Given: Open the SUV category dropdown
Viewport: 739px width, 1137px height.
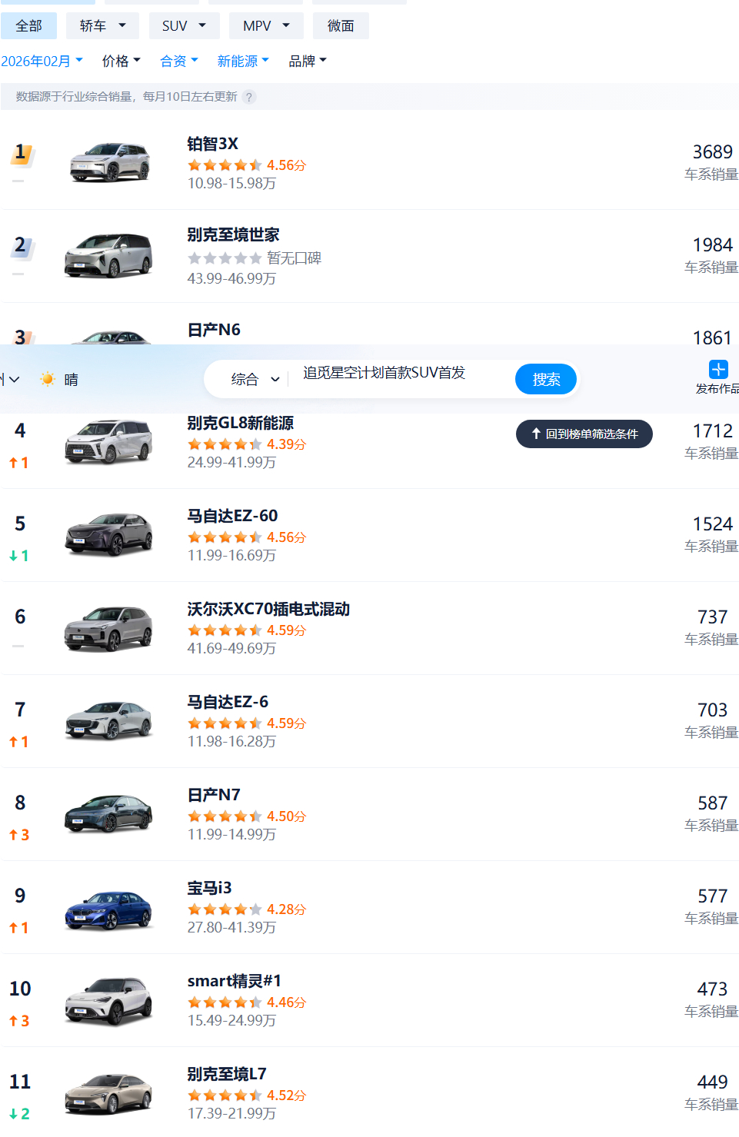Looking at the screenshot, I should coord(185,26).
